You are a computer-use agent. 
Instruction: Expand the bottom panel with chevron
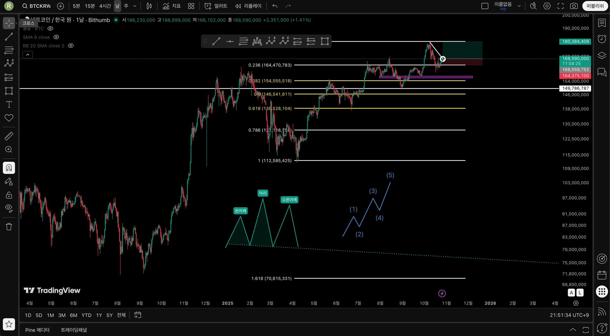point(573,330)
